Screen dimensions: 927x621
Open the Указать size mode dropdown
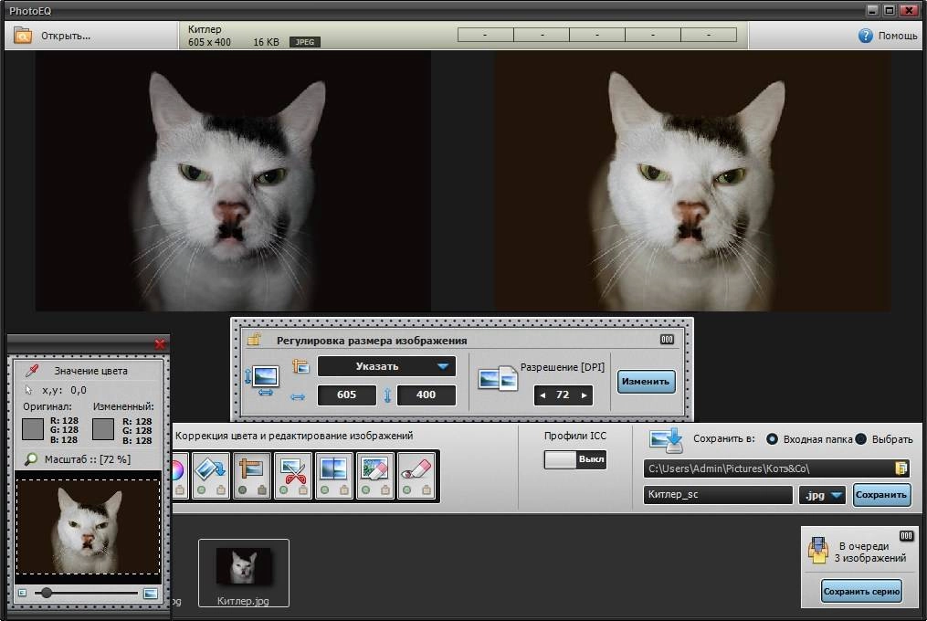[x=386, y=366]
